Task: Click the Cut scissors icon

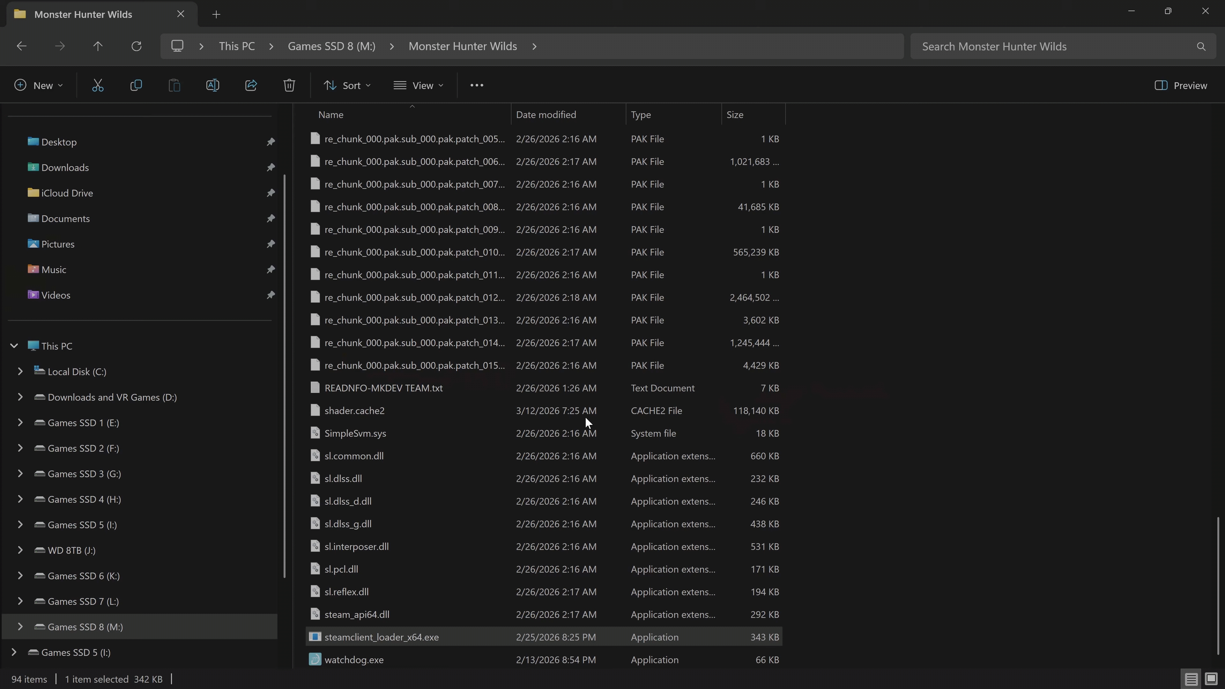Action: (x=98, y=85)
